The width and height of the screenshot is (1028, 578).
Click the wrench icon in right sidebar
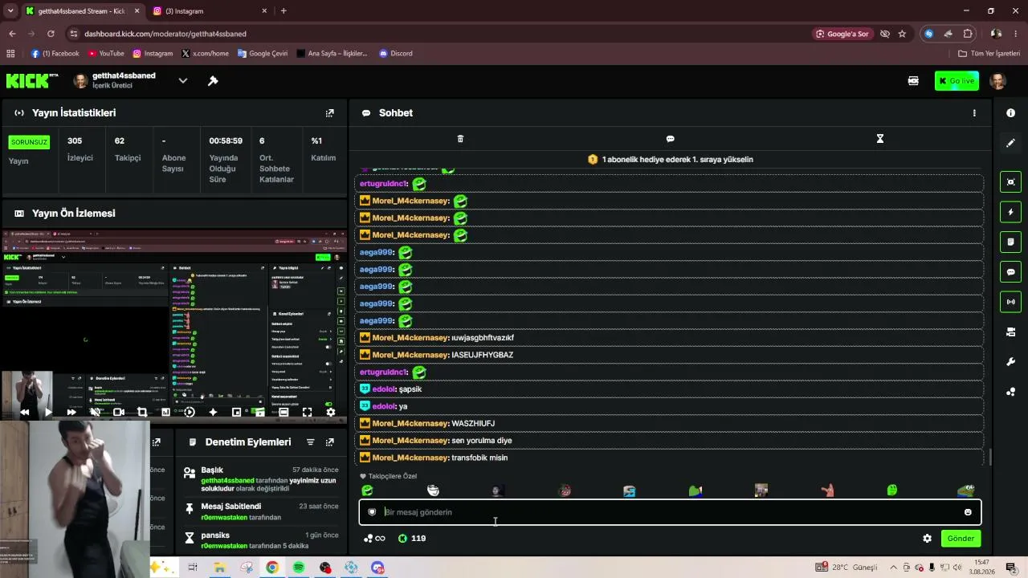[1010, 362]
